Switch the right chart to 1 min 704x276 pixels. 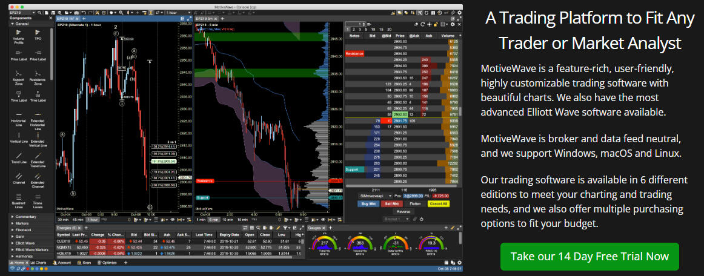201,220
